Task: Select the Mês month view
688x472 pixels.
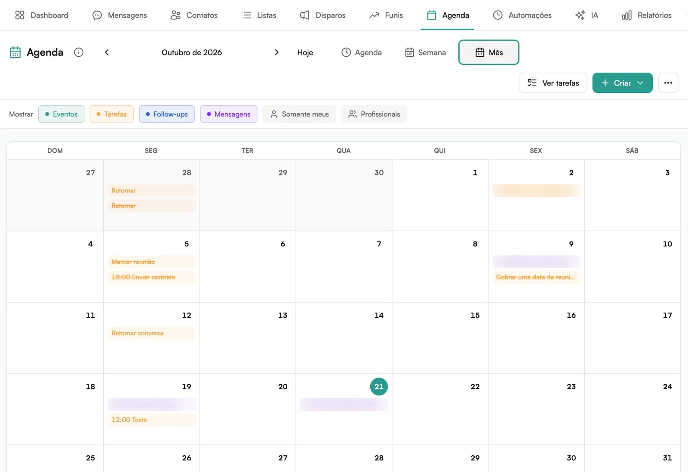Action: [489, 52]
